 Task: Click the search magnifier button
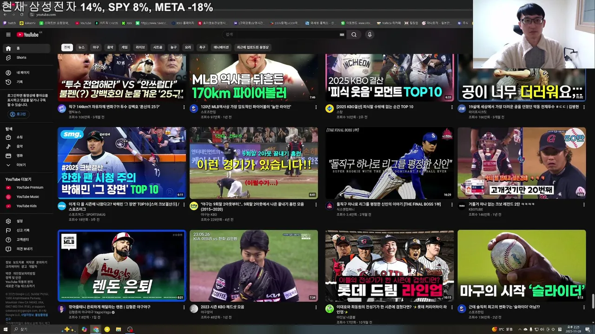(x=354, y=35)
